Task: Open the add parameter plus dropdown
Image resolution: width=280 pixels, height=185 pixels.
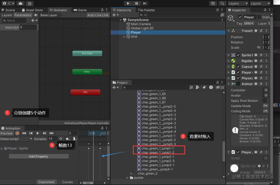Action: tap(34, 20)
